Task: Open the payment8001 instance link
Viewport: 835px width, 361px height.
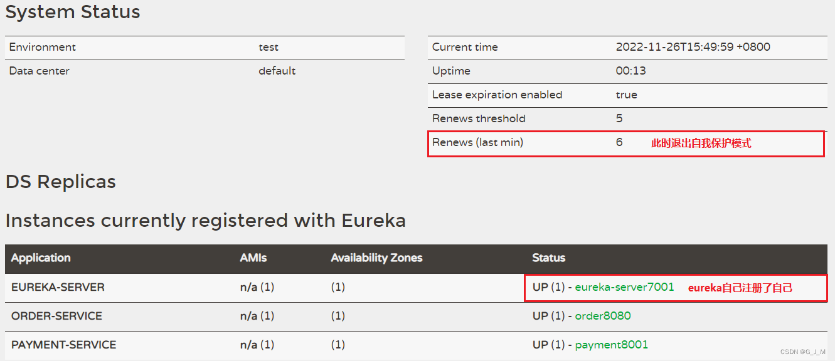Action: [x=611, y=345]
